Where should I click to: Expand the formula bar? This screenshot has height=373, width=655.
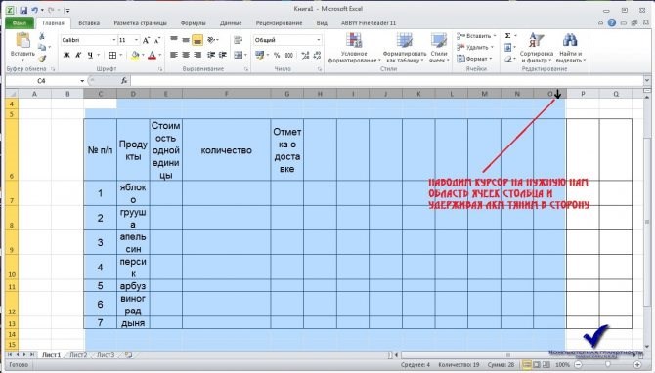[647, 80]
